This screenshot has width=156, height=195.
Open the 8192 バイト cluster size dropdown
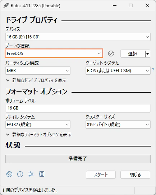click(x=118, y=125)
